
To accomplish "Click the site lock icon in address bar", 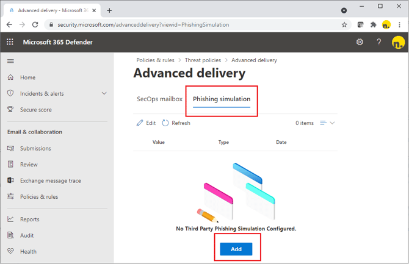I will (51, 25).
